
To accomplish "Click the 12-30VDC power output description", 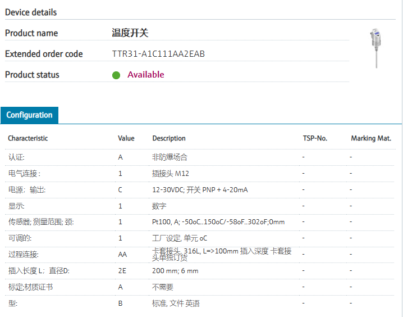I will point(200,190).
